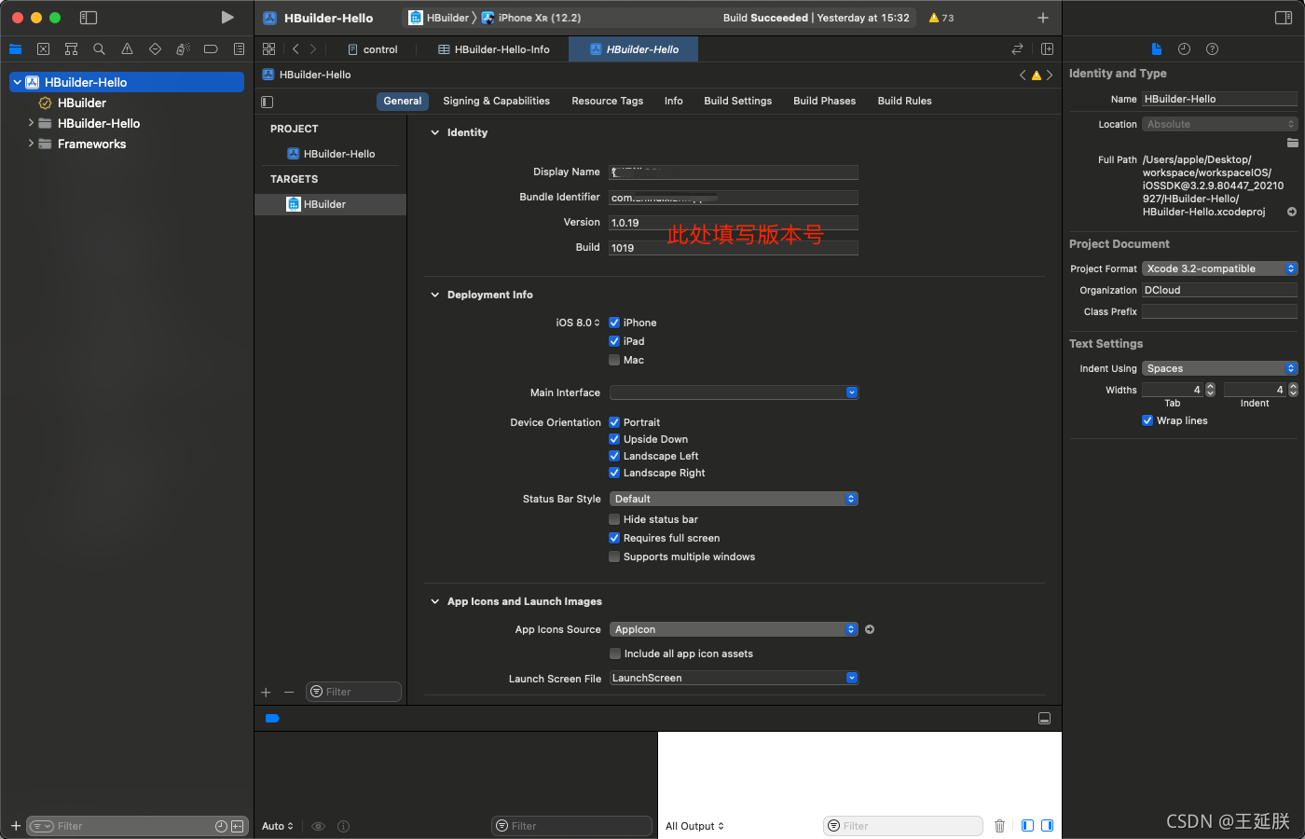Check Include all app icon assets
Image resolution: width=1305 pixels, height=839 pixels.
(614, 653)
